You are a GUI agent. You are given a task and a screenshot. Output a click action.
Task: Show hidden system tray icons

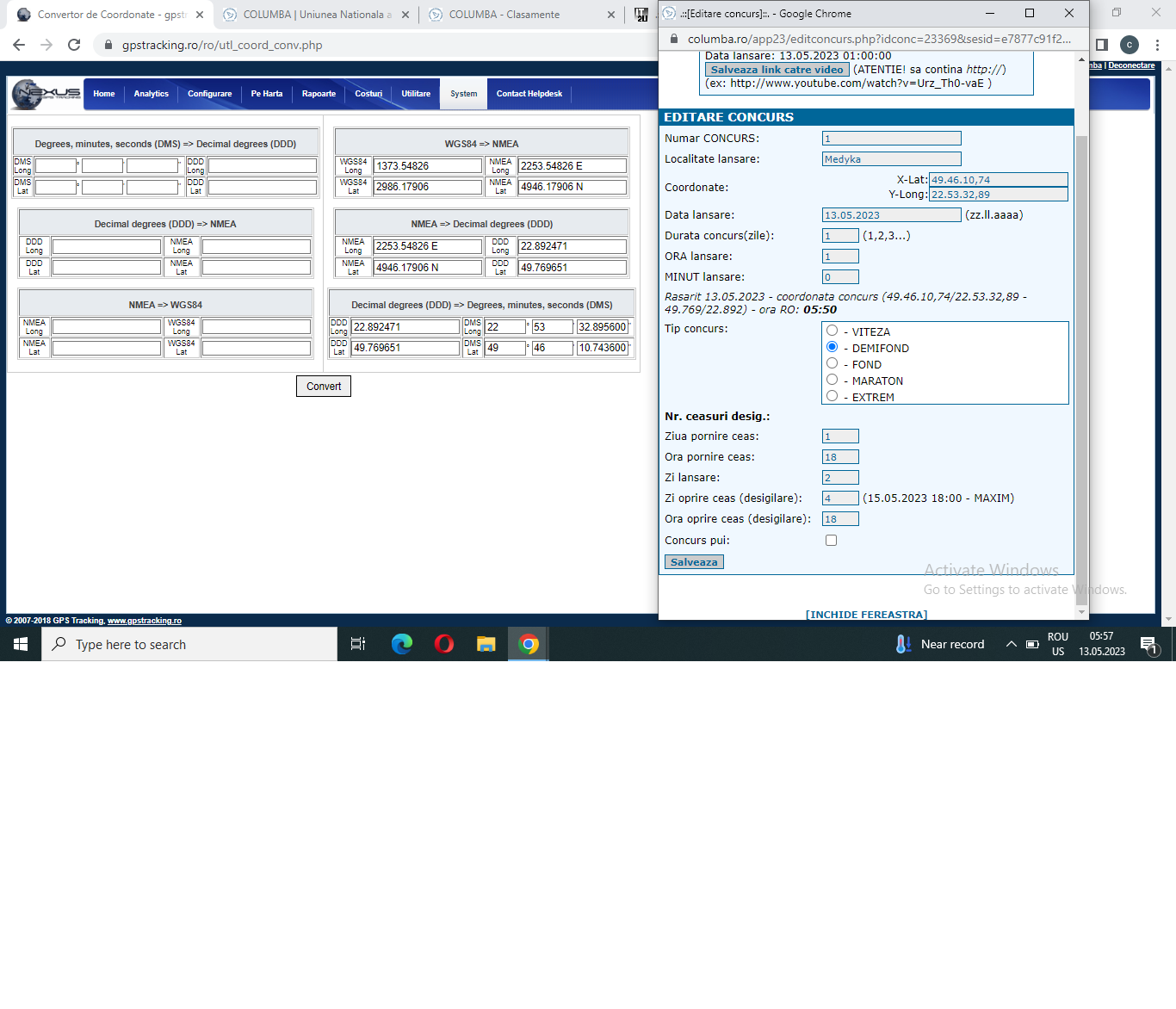tap(1012, 644)
